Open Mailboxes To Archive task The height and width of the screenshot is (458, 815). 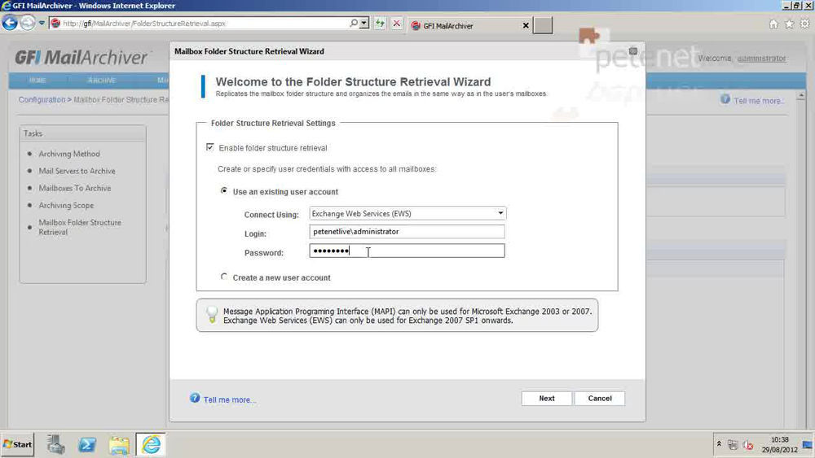coord(75,188)
